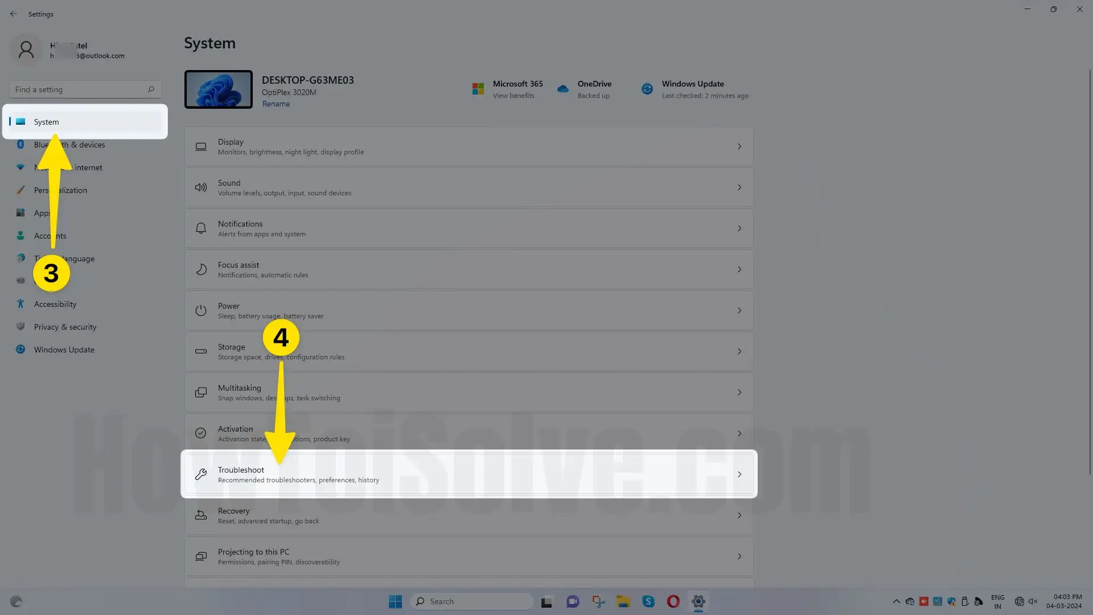
Task: Select System in the sidebar
Action: 85,122
